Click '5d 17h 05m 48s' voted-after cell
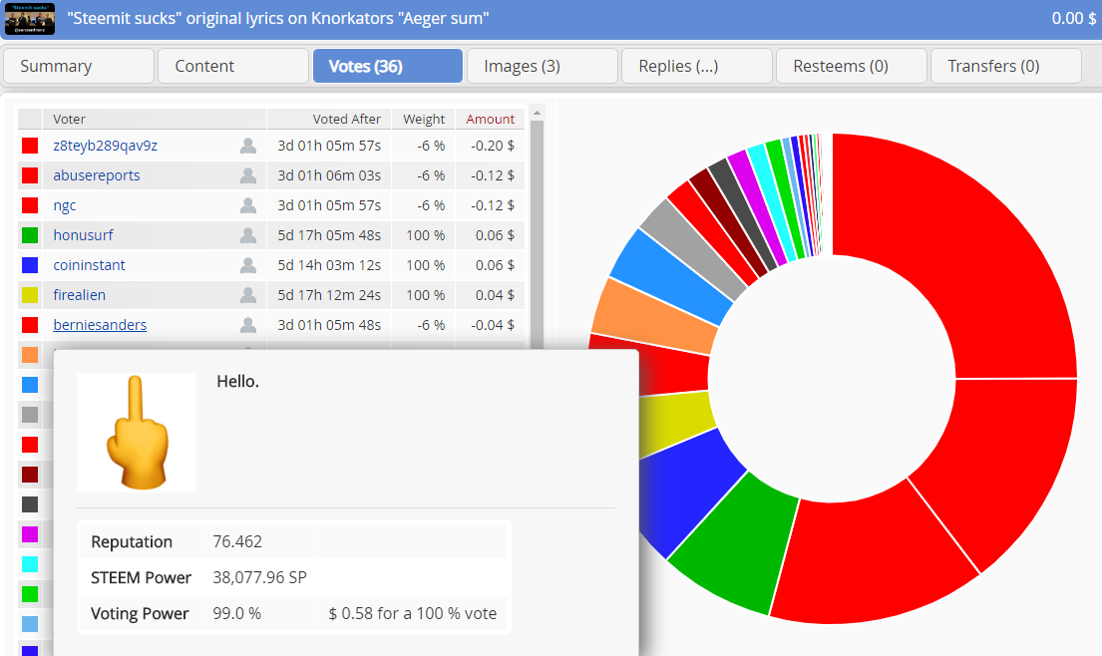The width and height of the screenshot is (1102, 656). coord(329,235)
